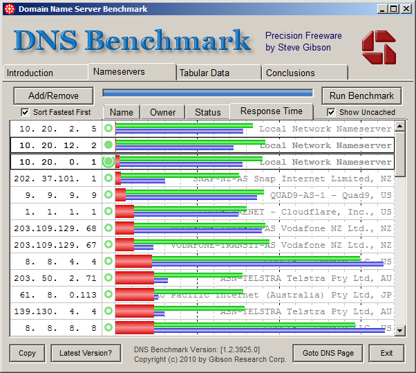Image resolution: width=416 pixels, height=373 pixels.
Task: Click the Precision Freeware by Steve Gibson text
Action: (x=303, y=42)
